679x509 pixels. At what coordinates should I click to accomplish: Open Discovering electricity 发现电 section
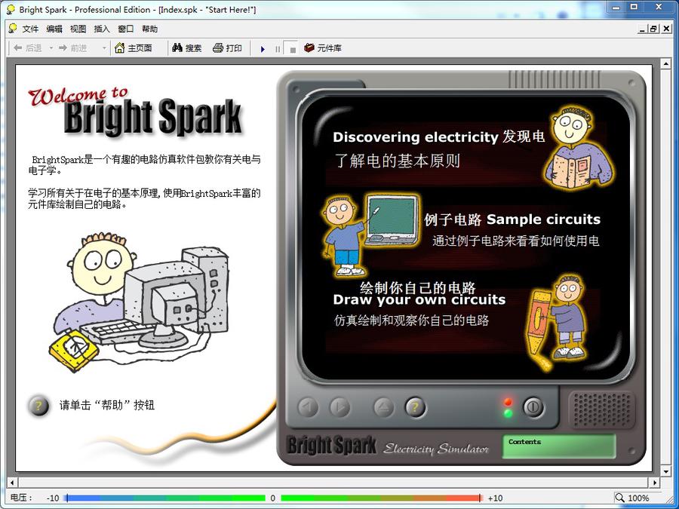(x=438, y=137)
